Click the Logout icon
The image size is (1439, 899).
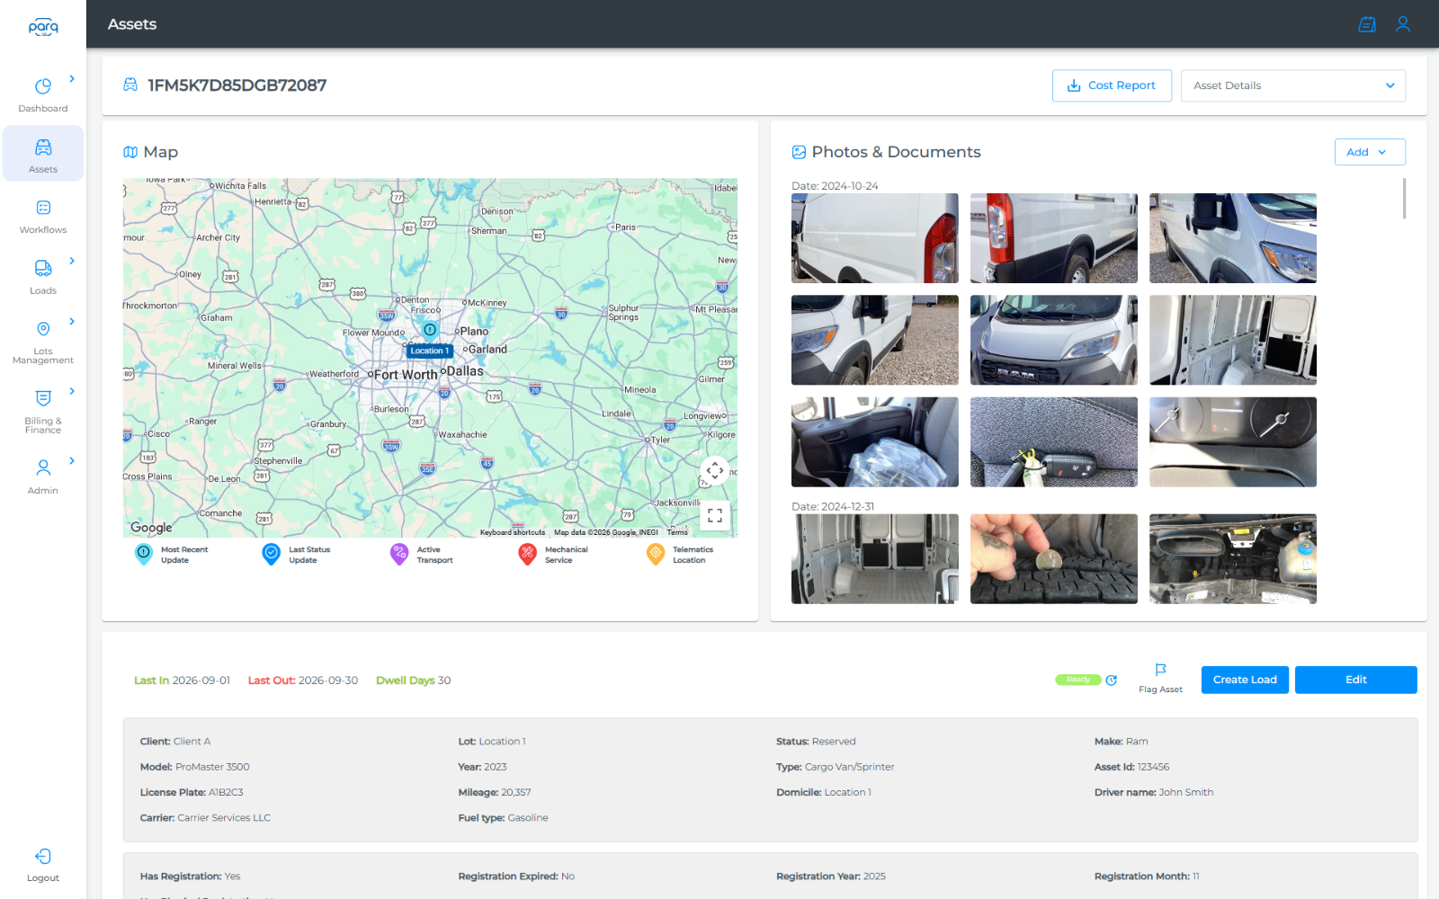(43, 856)
